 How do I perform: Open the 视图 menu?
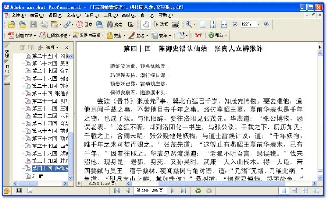coord(55,15)
